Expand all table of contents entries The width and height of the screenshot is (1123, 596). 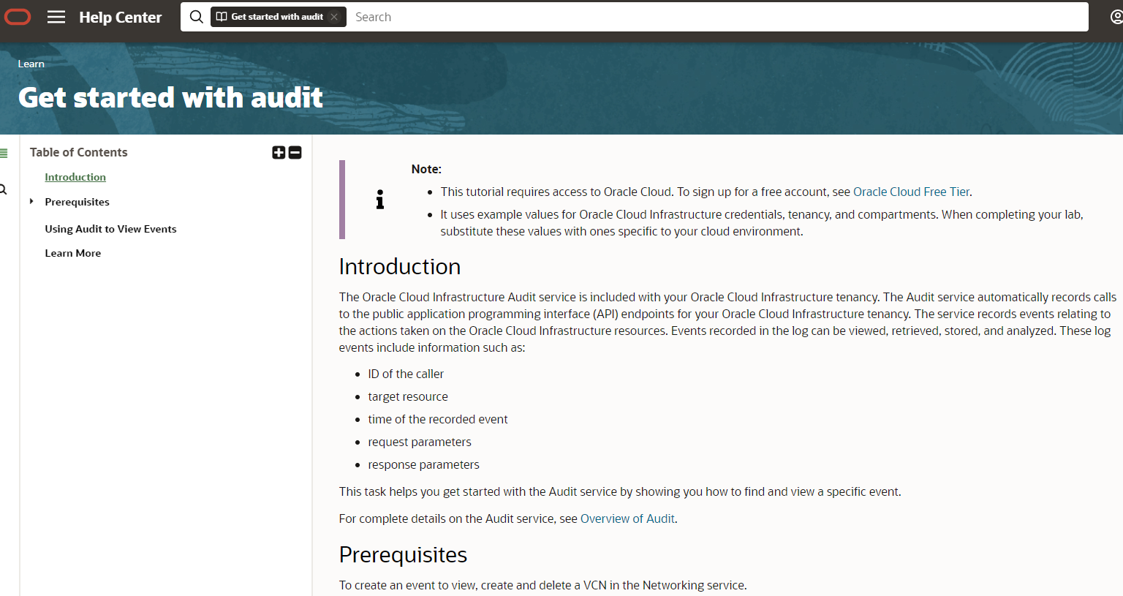[x=279, y=152]
